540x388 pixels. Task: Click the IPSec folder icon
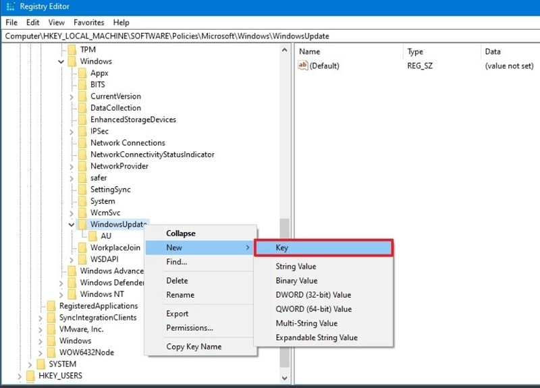(x=82, y=131)
